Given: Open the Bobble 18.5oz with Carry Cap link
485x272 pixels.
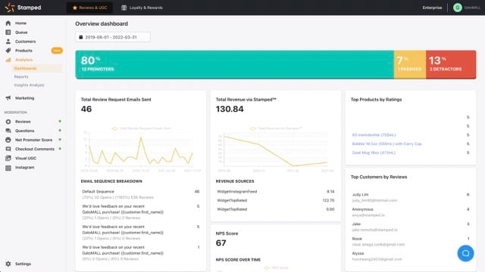Looking at the screenshot, I should (x=386, y=144).
